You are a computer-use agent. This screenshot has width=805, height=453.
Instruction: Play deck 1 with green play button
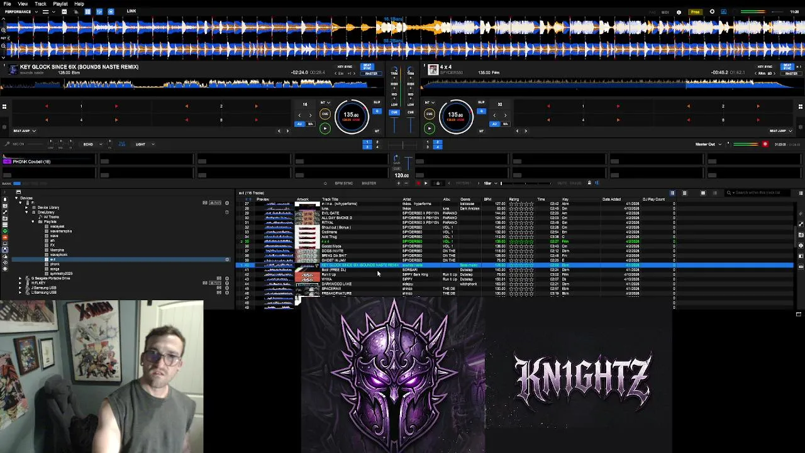coord(325,128)
